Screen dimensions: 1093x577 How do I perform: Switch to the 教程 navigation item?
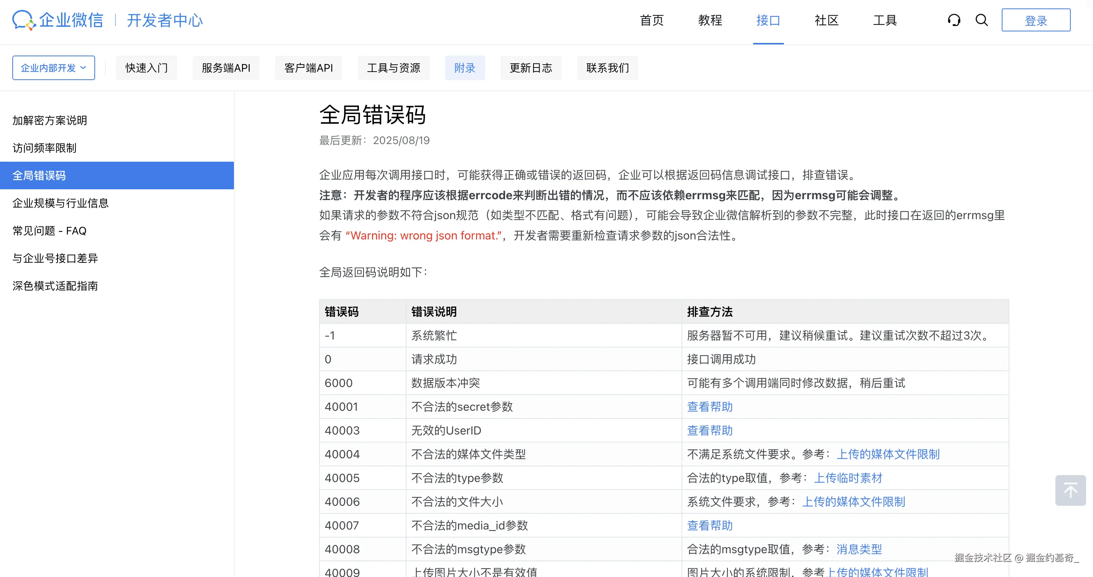click(710, 20)
